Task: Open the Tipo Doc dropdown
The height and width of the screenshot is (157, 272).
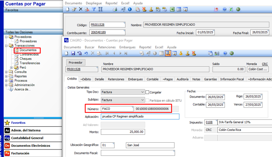Action: click(x=142, y=92)
